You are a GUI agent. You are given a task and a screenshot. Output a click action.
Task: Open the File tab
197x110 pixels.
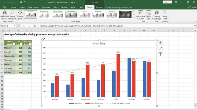tap(4, 7)
